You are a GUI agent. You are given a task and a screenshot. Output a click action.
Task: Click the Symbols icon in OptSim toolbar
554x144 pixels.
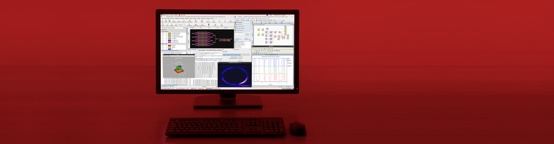[x=272, y=22]
